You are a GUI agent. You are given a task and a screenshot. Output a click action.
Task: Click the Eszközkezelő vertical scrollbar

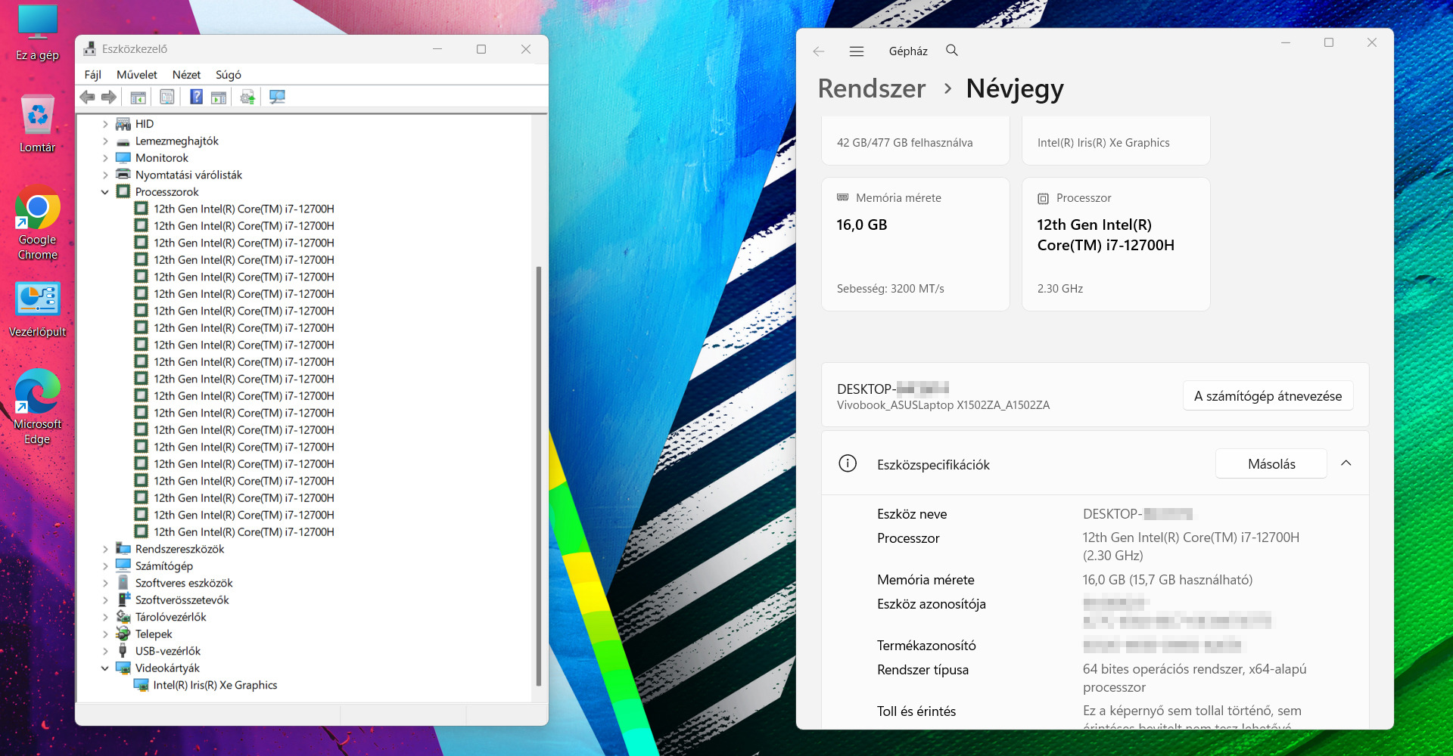pos(539,476)
